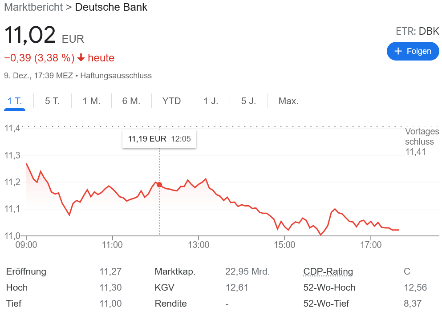
Task: Select the 1 T. time range tab
Action: point(15,101)
